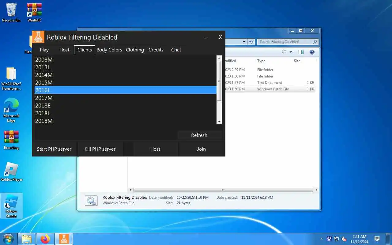392x245 pixels.
Task: Select the 2014M client
Action: [126, 75]
